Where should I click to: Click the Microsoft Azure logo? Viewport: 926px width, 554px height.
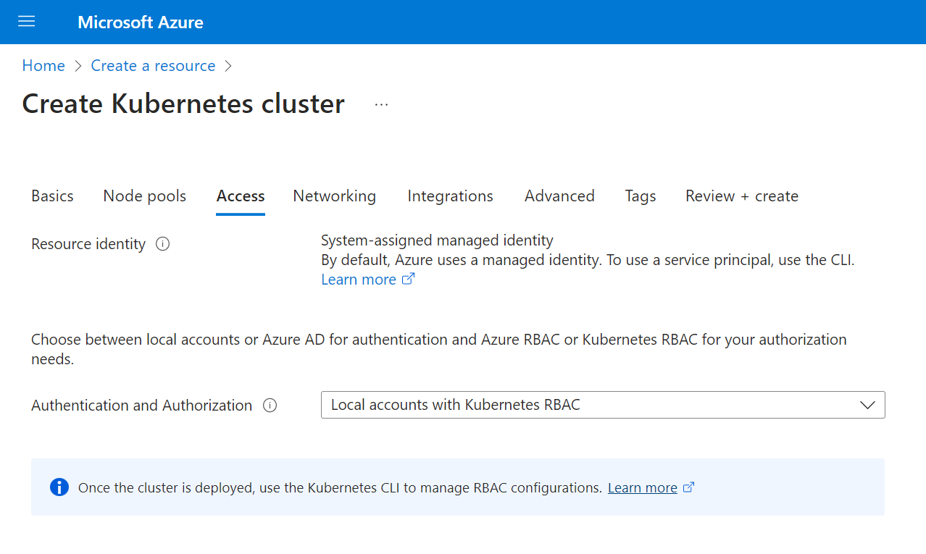pos(140,22)
